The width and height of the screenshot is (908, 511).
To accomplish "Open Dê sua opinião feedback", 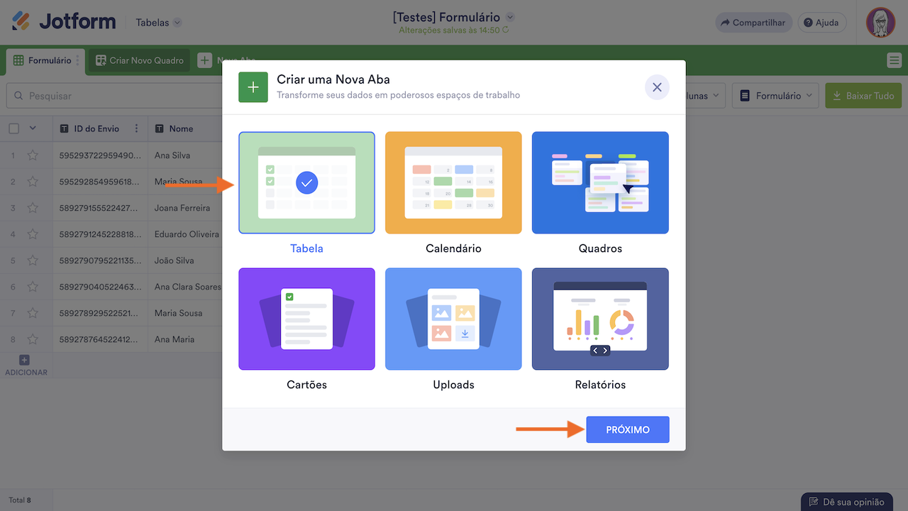I will [x=846, y=502].
